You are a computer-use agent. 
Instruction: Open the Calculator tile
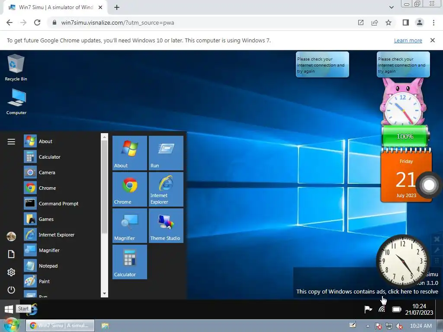(130, 262)
